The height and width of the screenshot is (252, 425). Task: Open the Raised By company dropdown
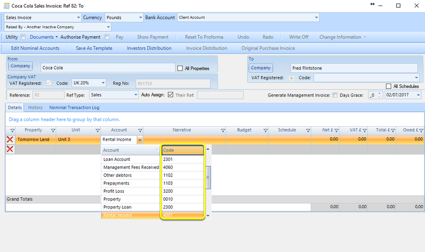click(x=108, y=27)
